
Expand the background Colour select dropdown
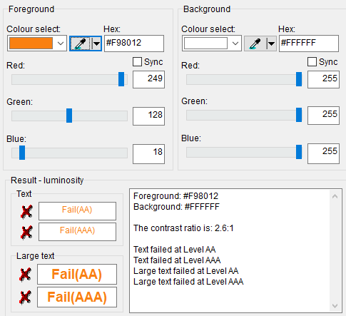click(235, 44)
